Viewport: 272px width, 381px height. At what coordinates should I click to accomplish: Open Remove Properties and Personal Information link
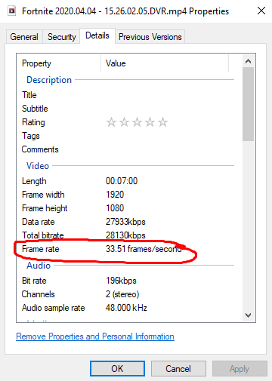pos(95,336)
